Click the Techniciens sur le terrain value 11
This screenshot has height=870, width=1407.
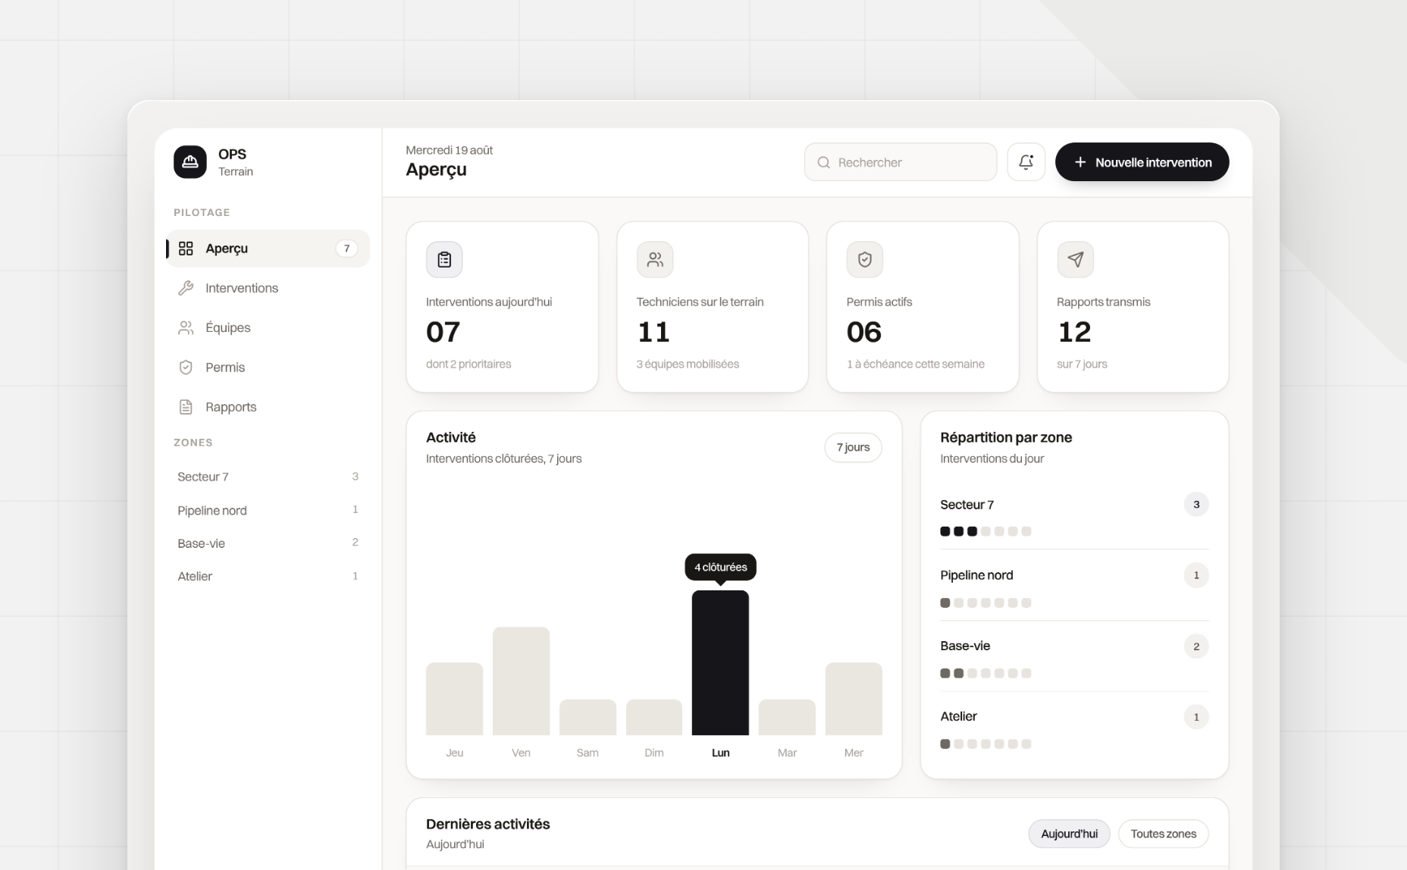tap(653, 332)
